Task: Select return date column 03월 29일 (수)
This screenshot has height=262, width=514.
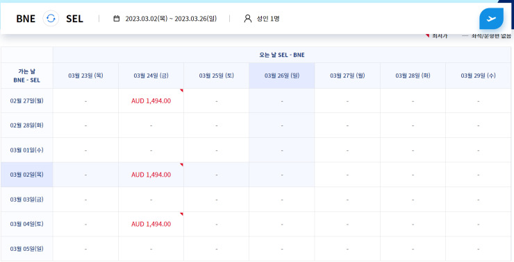Action: pyautogui.click(x=479, y=76)
